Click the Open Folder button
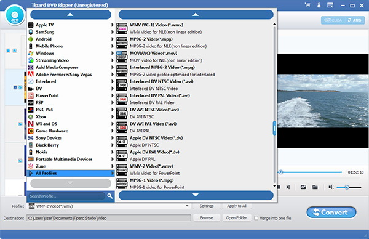This screenshot has height=239, width=369. pos(237,218)
